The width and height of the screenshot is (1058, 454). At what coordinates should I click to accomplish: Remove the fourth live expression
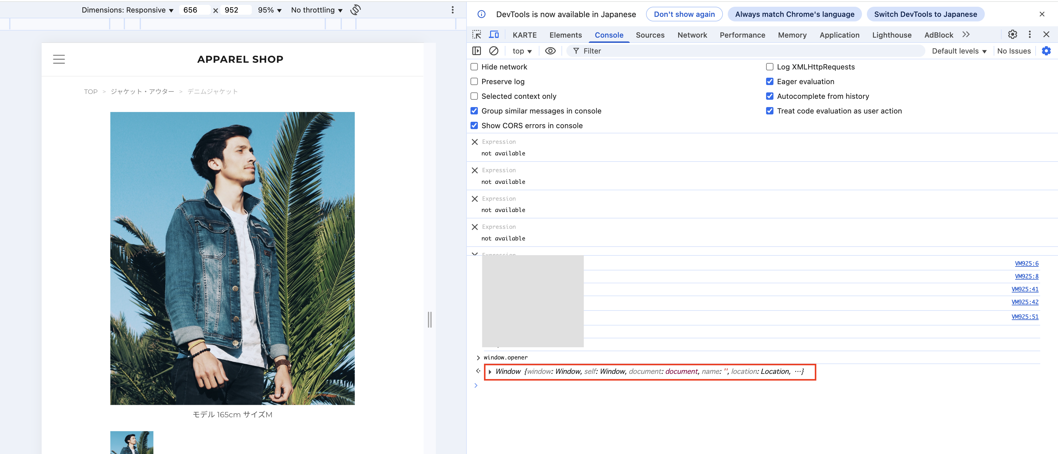pyautogui.click(x=475, y=227)
